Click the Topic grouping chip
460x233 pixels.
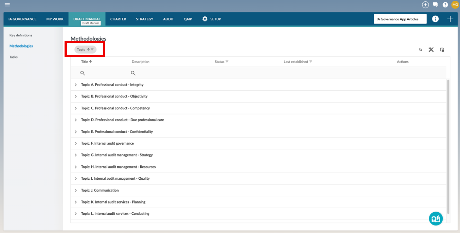[85, 50]
